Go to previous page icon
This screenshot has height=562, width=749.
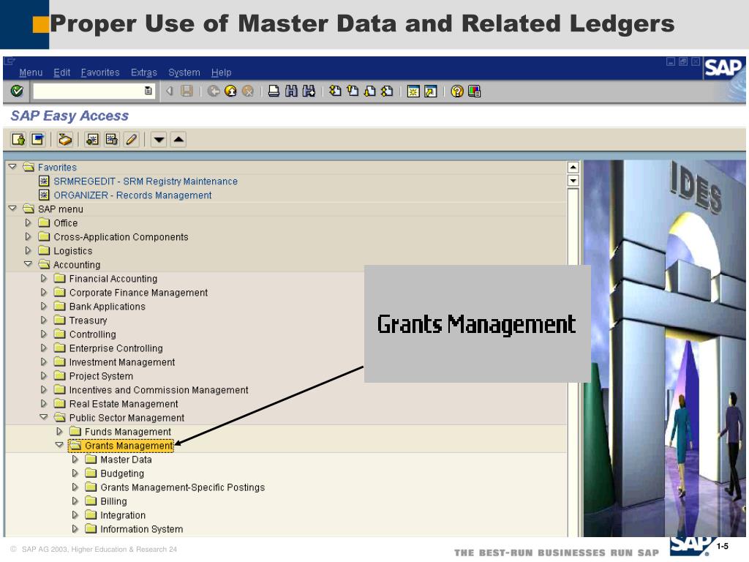pos(353,91)
